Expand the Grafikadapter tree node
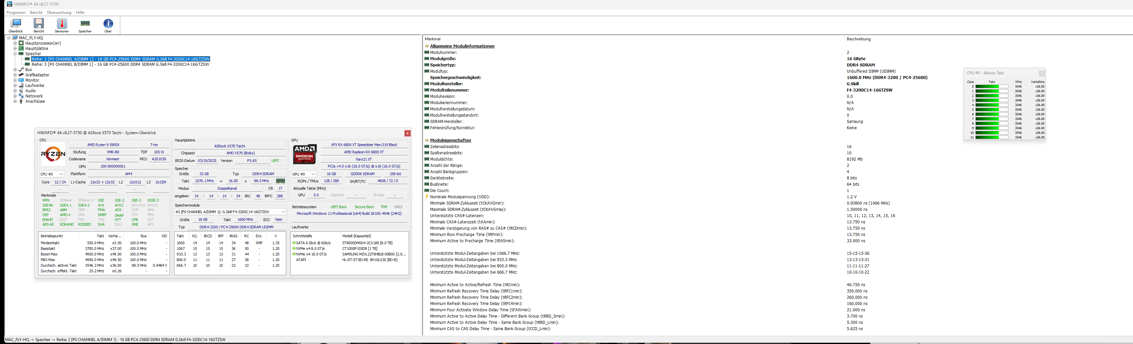Viewport: 1133px width, 344px height. click(15, 75)
